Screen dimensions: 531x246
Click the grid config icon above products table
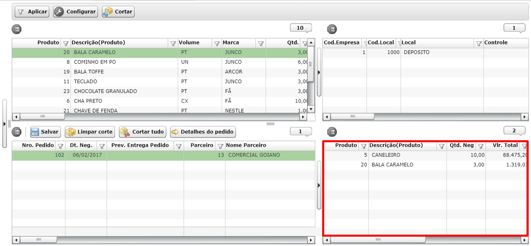click(16, 29)
